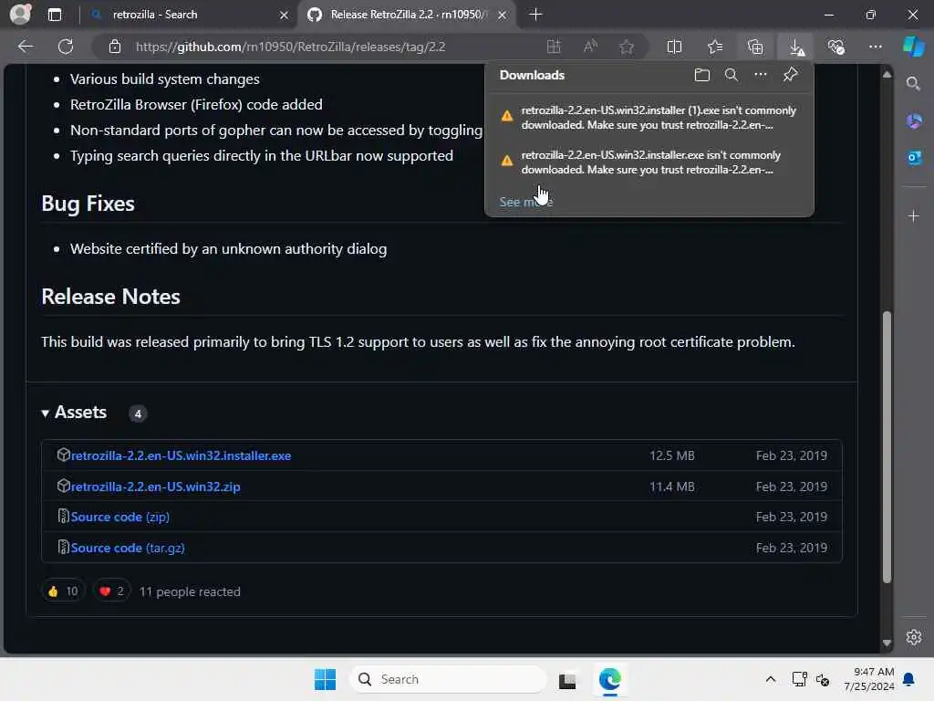The image size is (934, 701).
Task: Open the Windows Start menu
Action: click(x=326, y=679)
